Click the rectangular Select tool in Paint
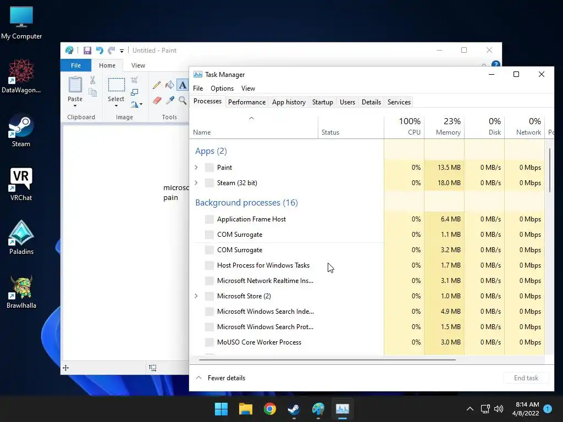 pos(117,85)
